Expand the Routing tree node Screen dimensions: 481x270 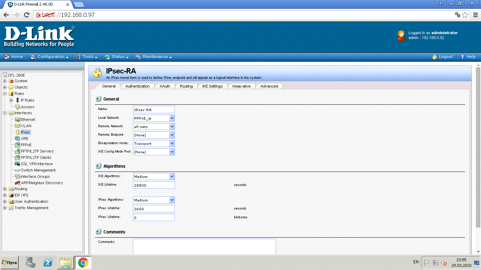point(5,189)
